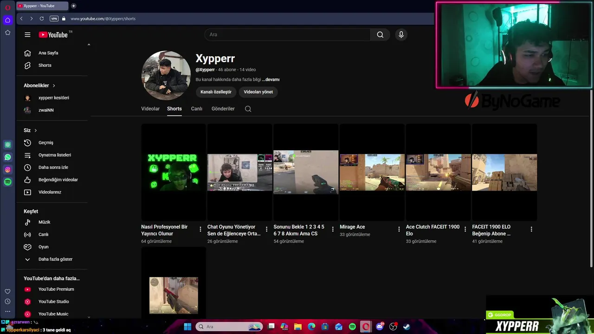Reload the page
594x334 pixels.
42,19
